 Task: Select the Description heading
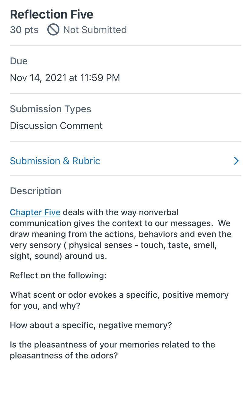[x=36, y=191]
